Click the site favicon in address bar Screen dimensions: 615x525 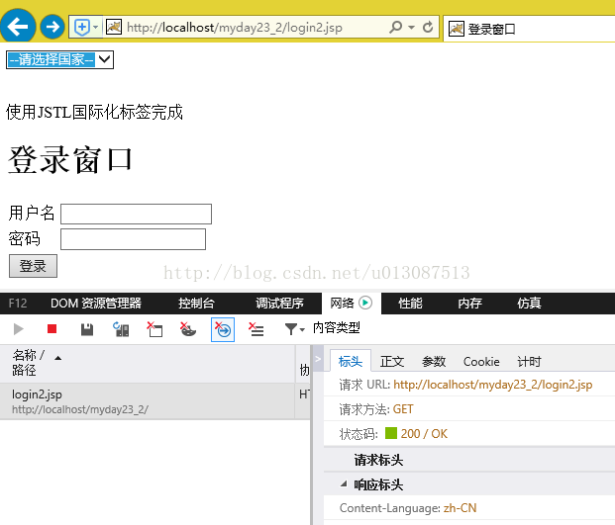click(x=114, y=27)
